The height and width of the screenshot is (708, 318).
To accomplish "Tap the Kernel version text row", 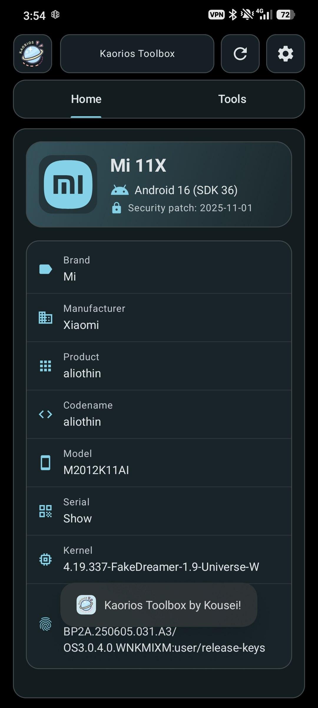I will point(161,567).
